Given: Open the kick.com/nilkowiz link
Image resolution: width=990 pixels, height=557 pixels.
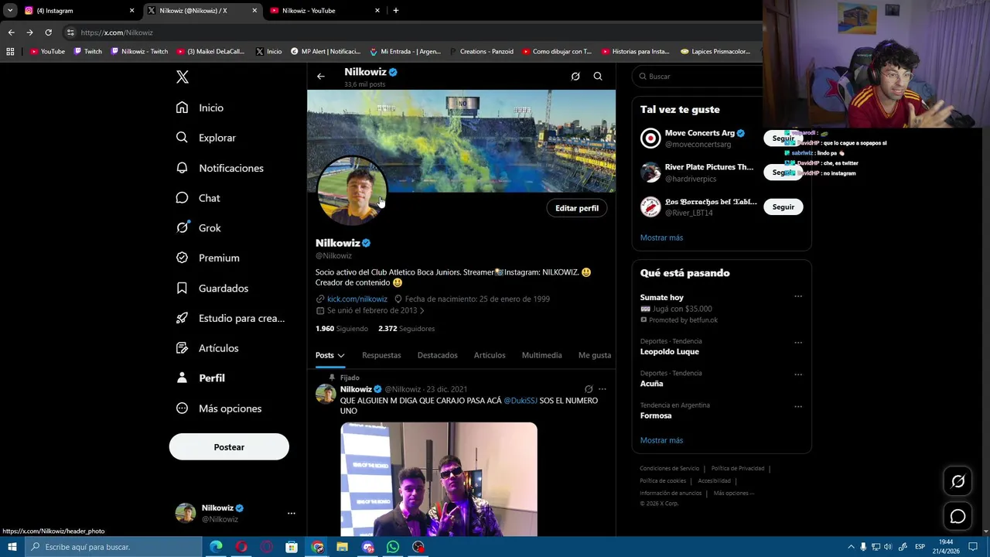Looking at the screenshot, I should [357, 299].
